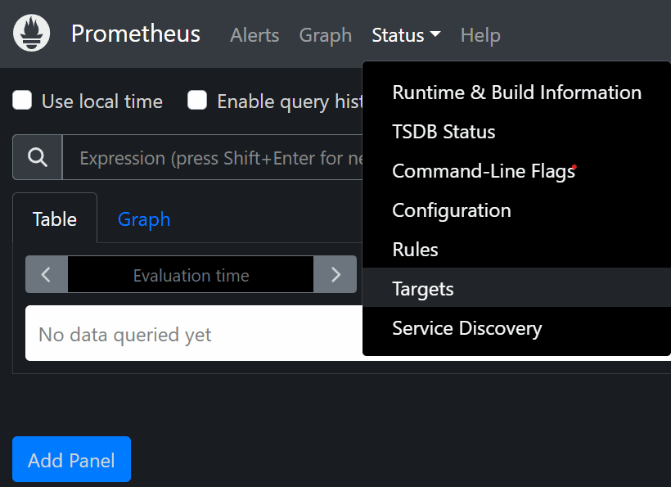
Task: Click the previous evaluation time arrow
Action: (x=47, y=275)
